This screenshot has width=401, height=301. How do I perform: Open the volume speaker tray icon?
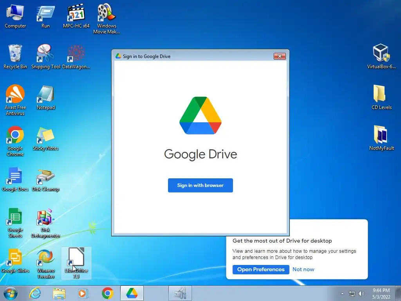pyautogui.click(x=361, y=294)
